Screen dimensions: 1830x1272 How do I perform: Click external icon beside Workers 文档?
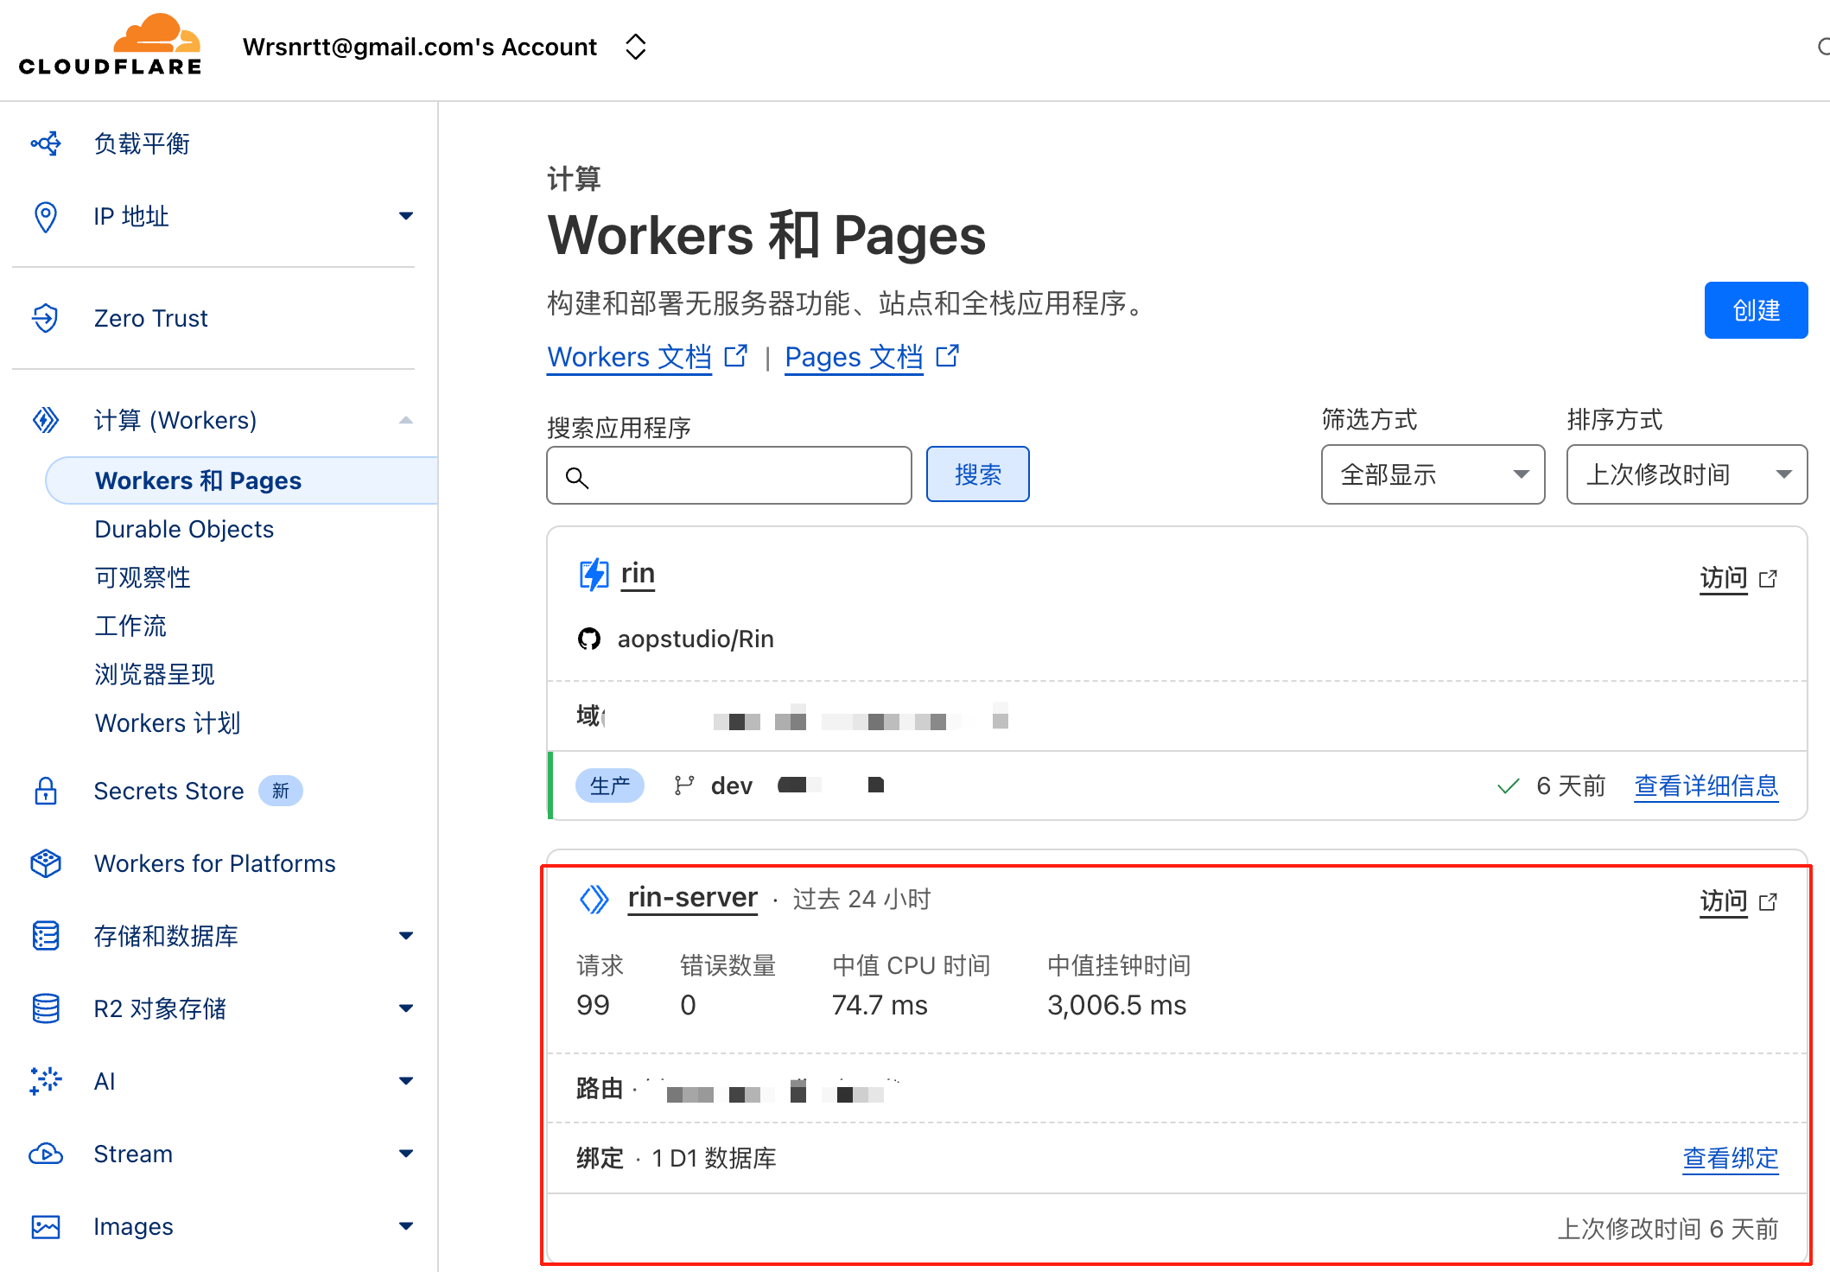tap(735, 355)
